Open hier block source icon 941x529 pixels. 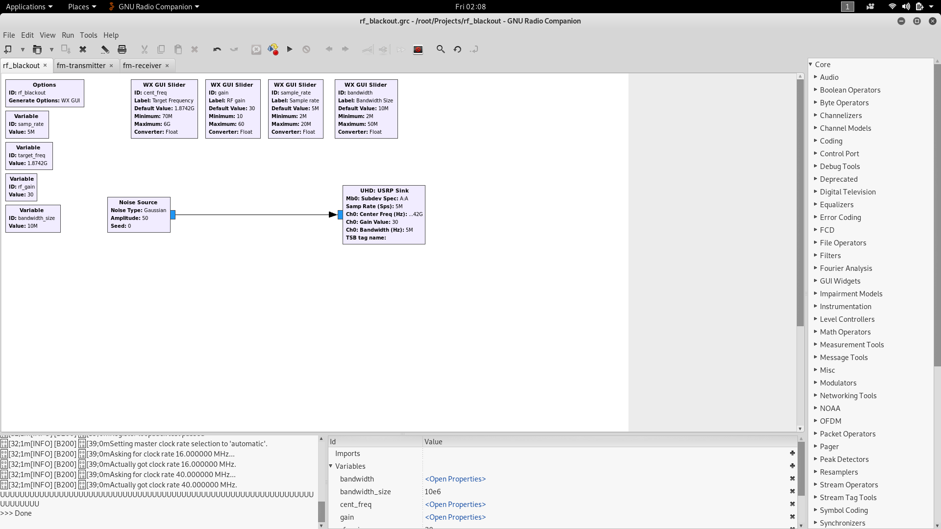pos(474,49)
